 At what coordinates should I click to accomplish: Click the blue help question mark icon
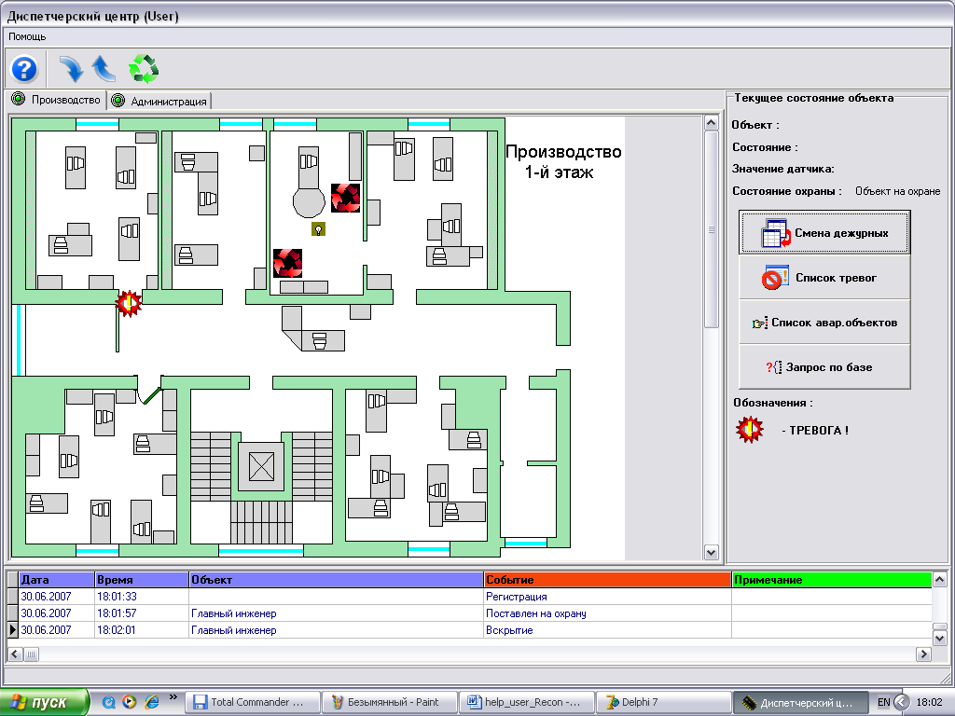[x=24, y=69]
